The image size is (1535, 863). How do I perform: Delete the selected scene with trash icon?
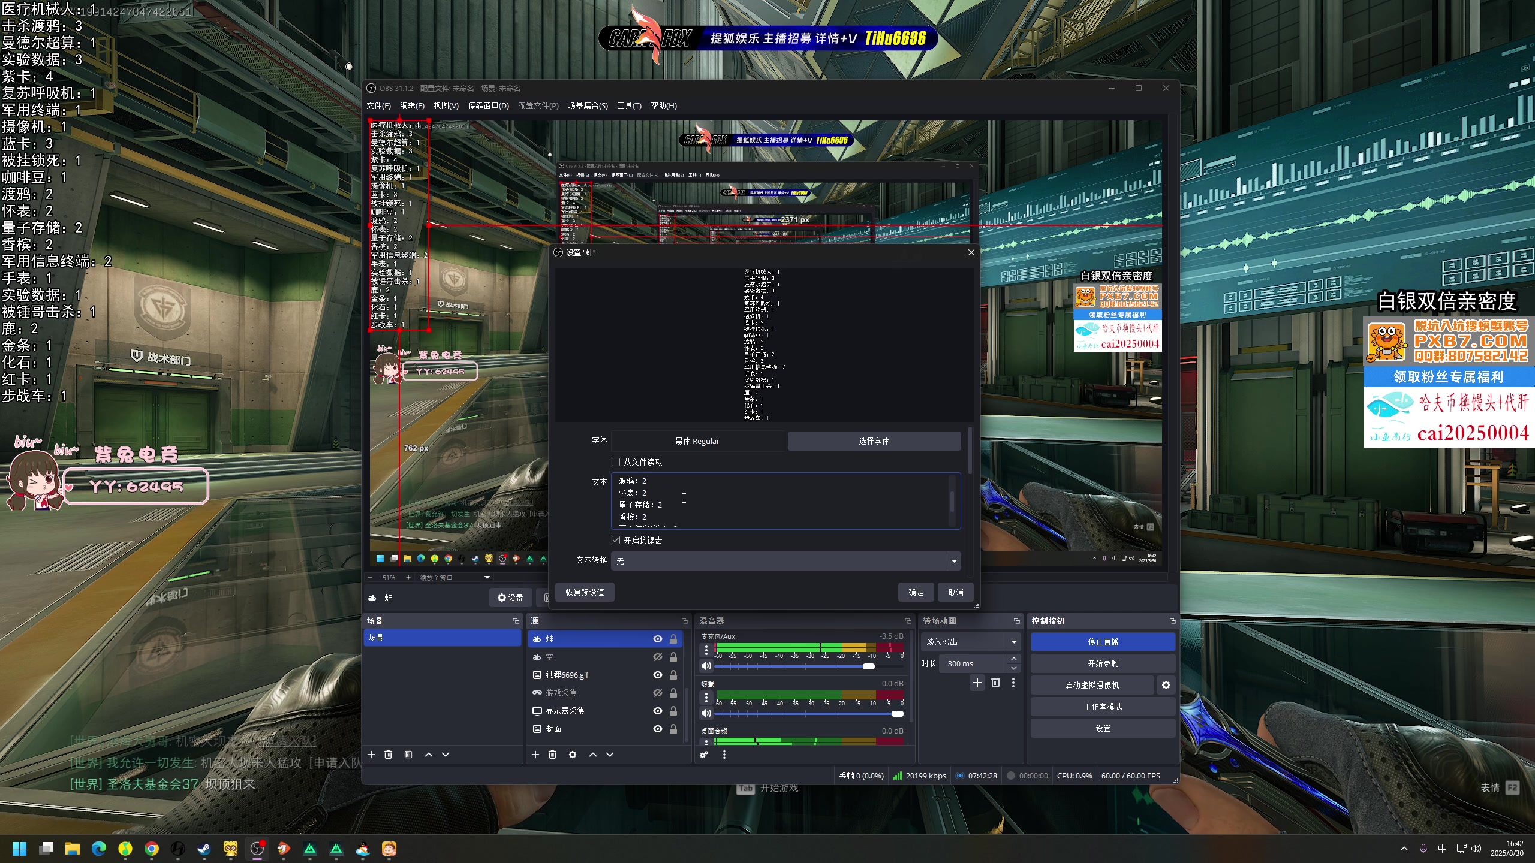[x=388, y=755]
